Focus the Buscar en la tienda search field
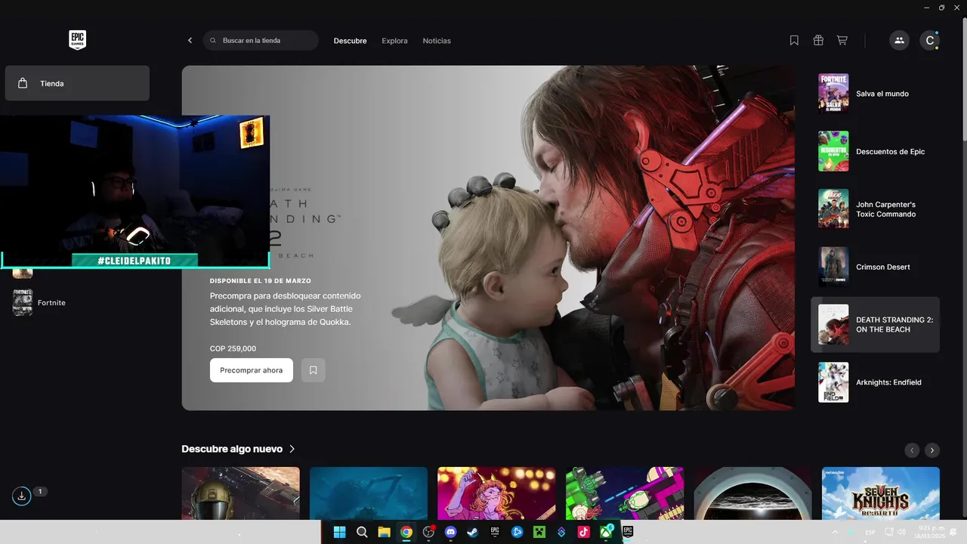The width and height of the screenshot is (967, 544). [x=261, y=41]
